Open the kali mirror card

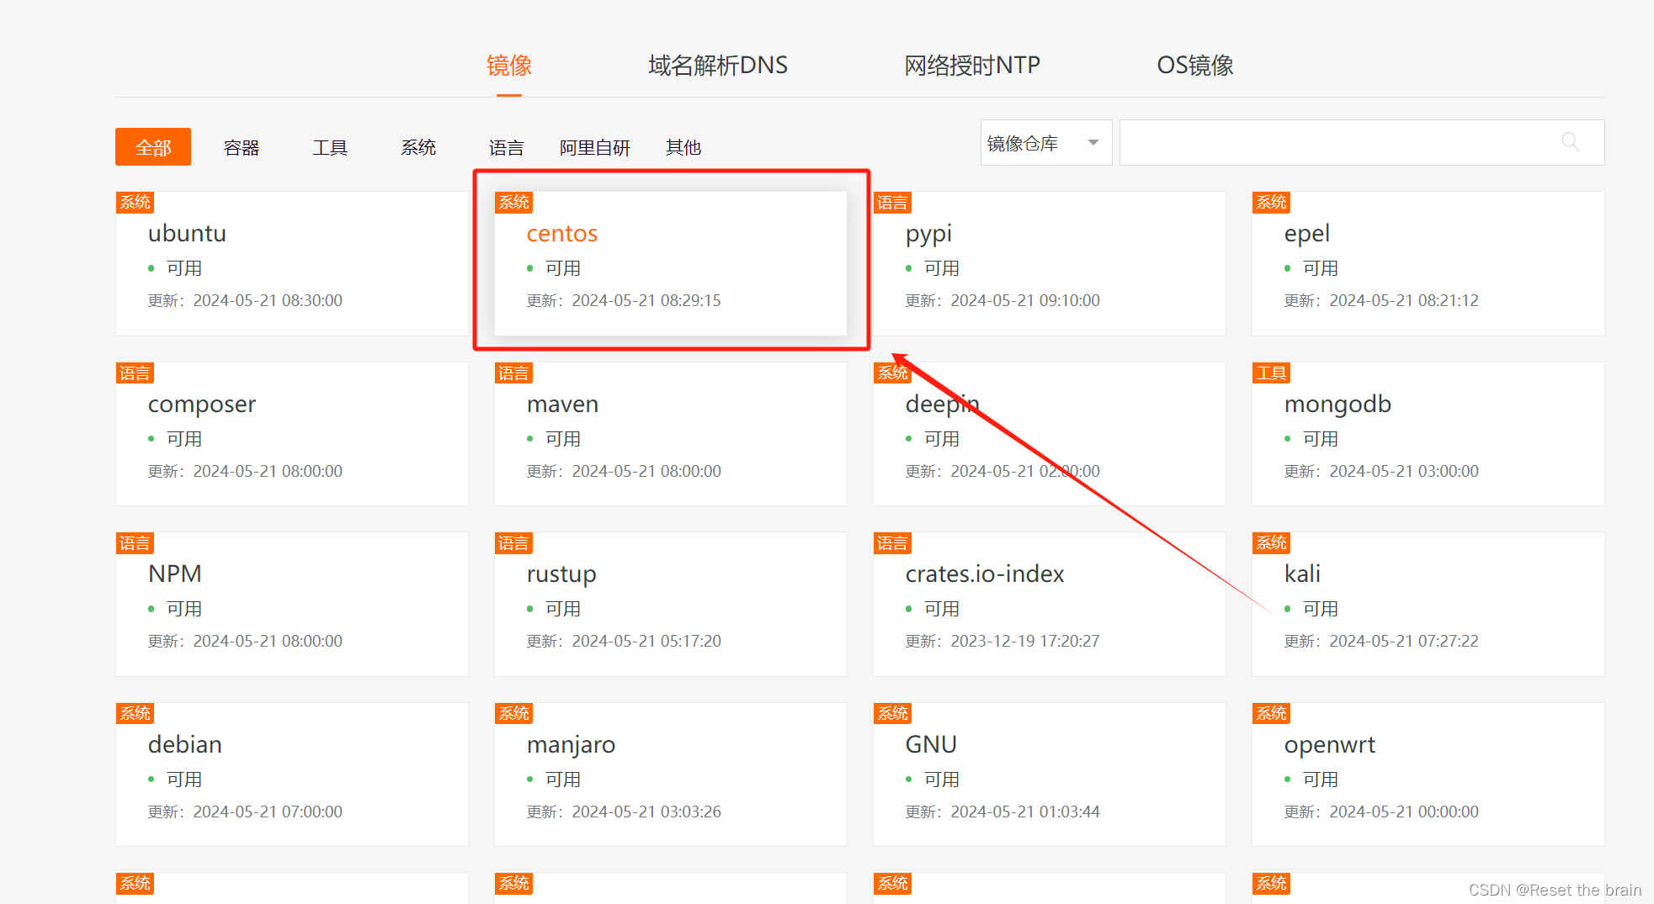pyautogui.click(x=1428, y=605)
